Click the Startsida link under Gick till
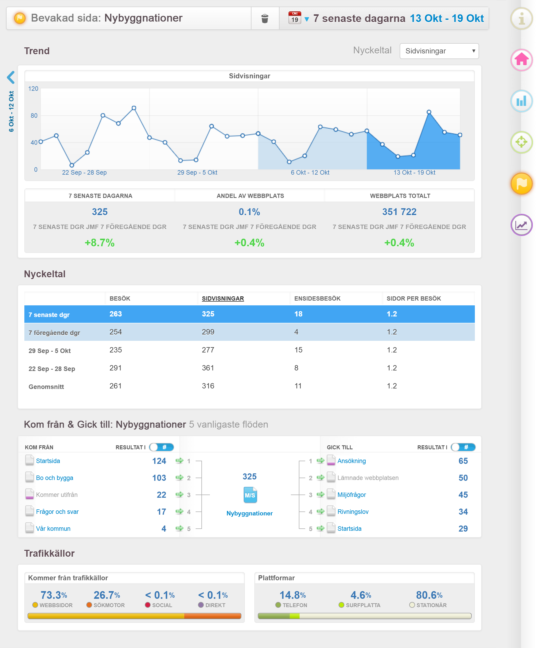This screenshot has width=536, height=648. (349, 529)
